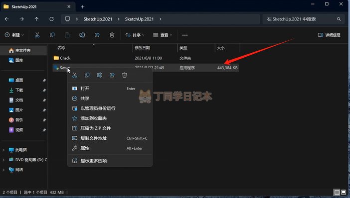Open the 排序 sort dropdown

(135, 35)
